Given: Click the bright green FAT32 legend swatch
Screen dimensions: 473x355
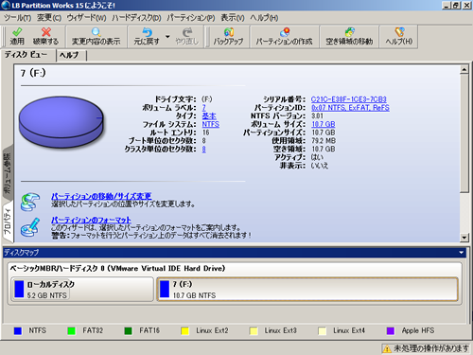Looking at the screenshot, I should pyautogui.click(x=72, y=330).
